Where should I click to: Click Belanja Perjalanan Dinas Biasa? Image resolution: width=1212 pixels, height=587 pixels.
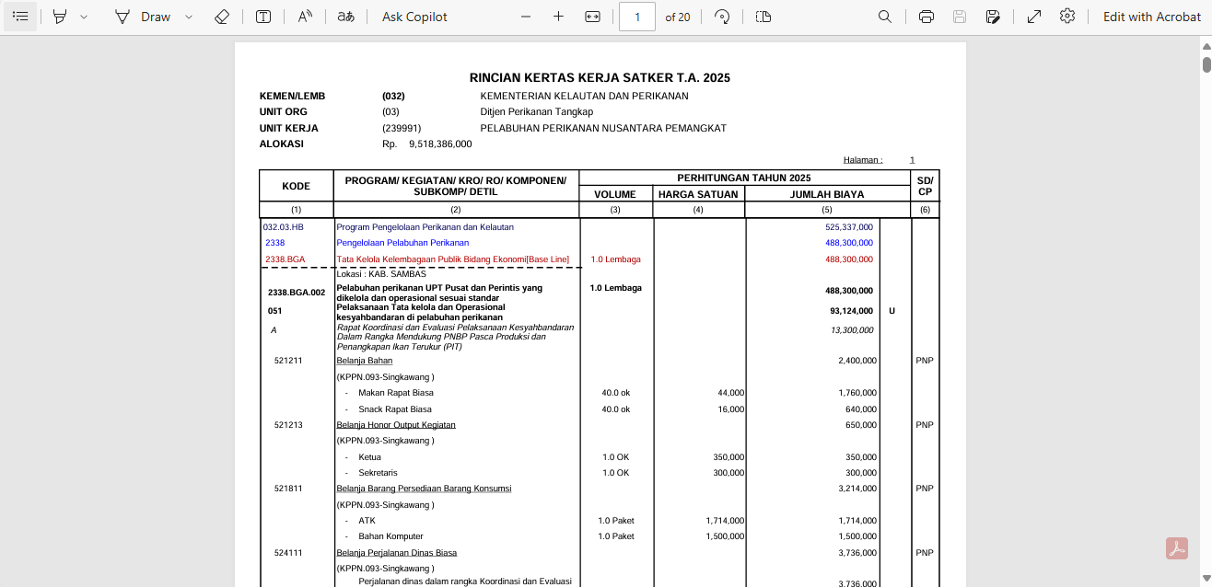click(x=397, y=553)
